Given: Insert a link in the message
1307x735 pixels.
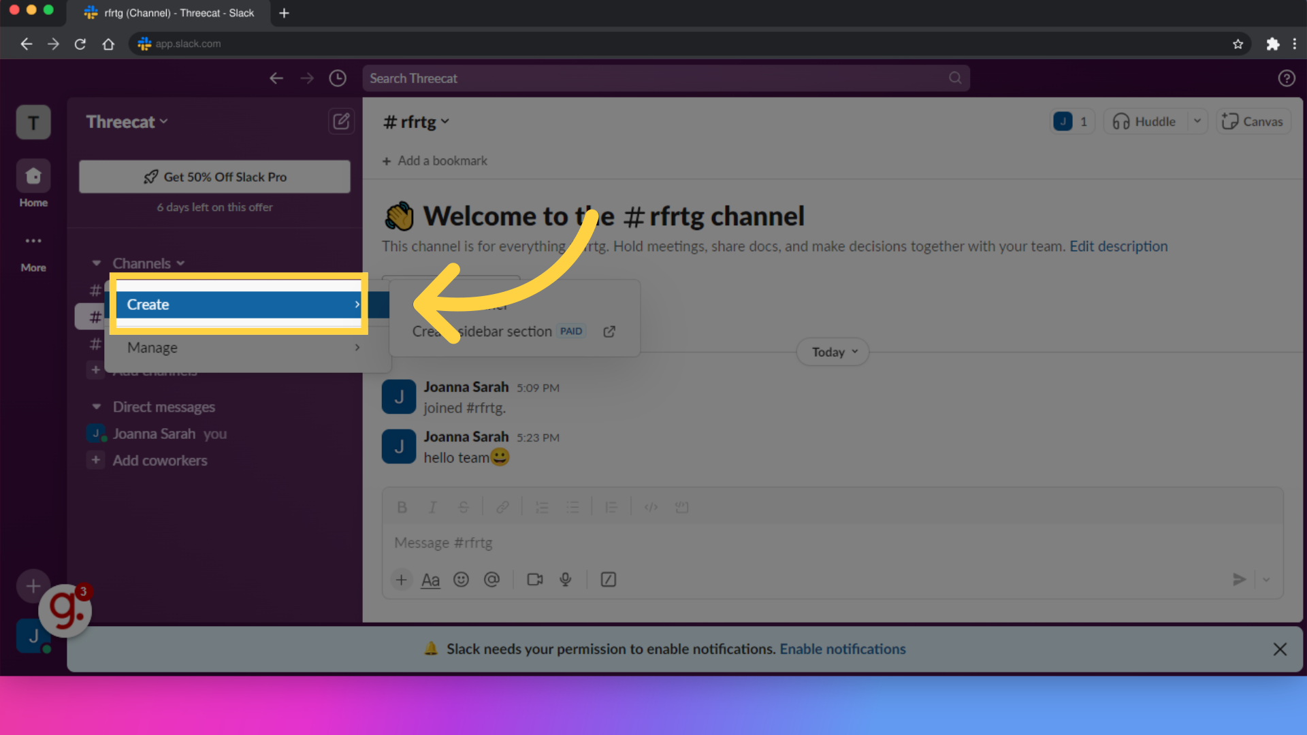Looking at the screenshot, I should coord(502,507).
